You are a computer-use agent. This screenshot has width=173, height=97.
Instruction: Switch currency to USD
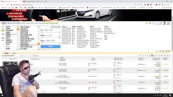click(166, 51)
